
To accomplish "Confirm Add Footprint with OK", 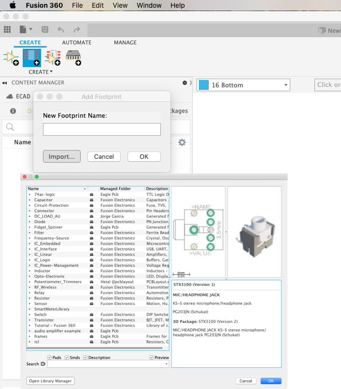I will 144,156.
